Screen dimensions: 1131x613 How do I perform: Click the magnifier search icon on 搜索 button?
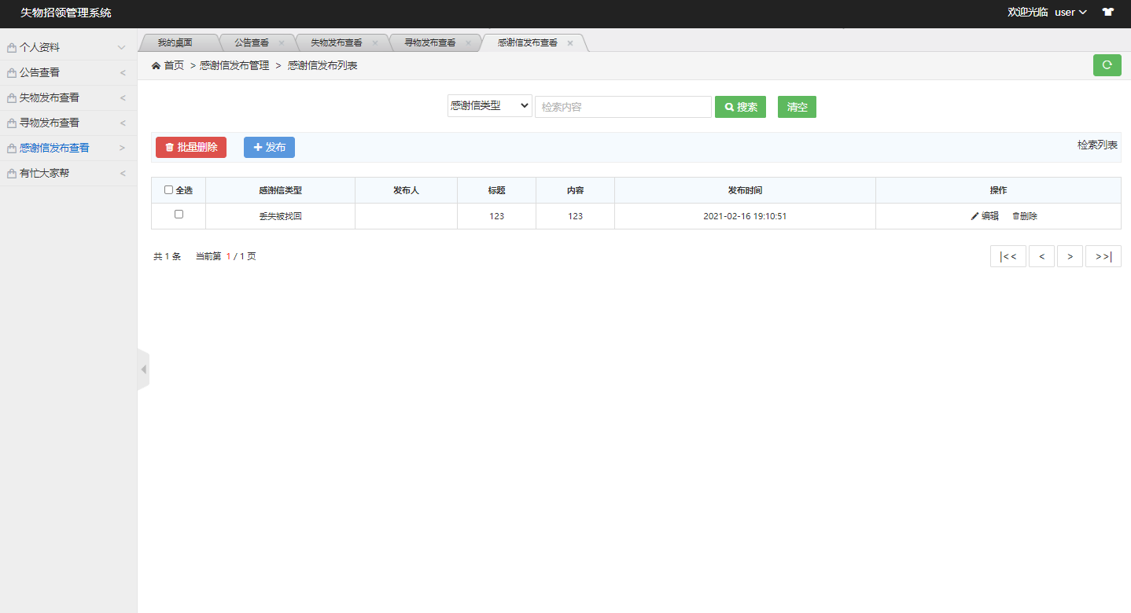(x=728, y=107)
